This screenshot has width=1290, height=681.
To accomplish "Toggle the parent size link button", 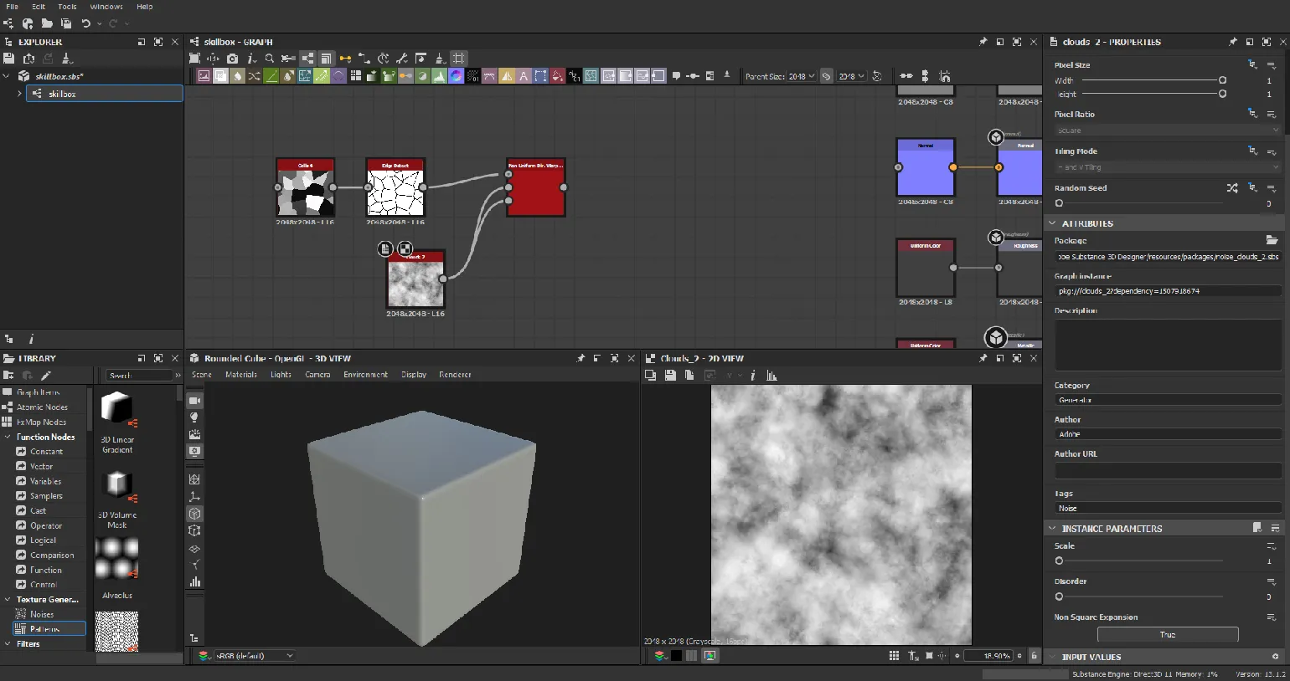I will tap(827, 76).
